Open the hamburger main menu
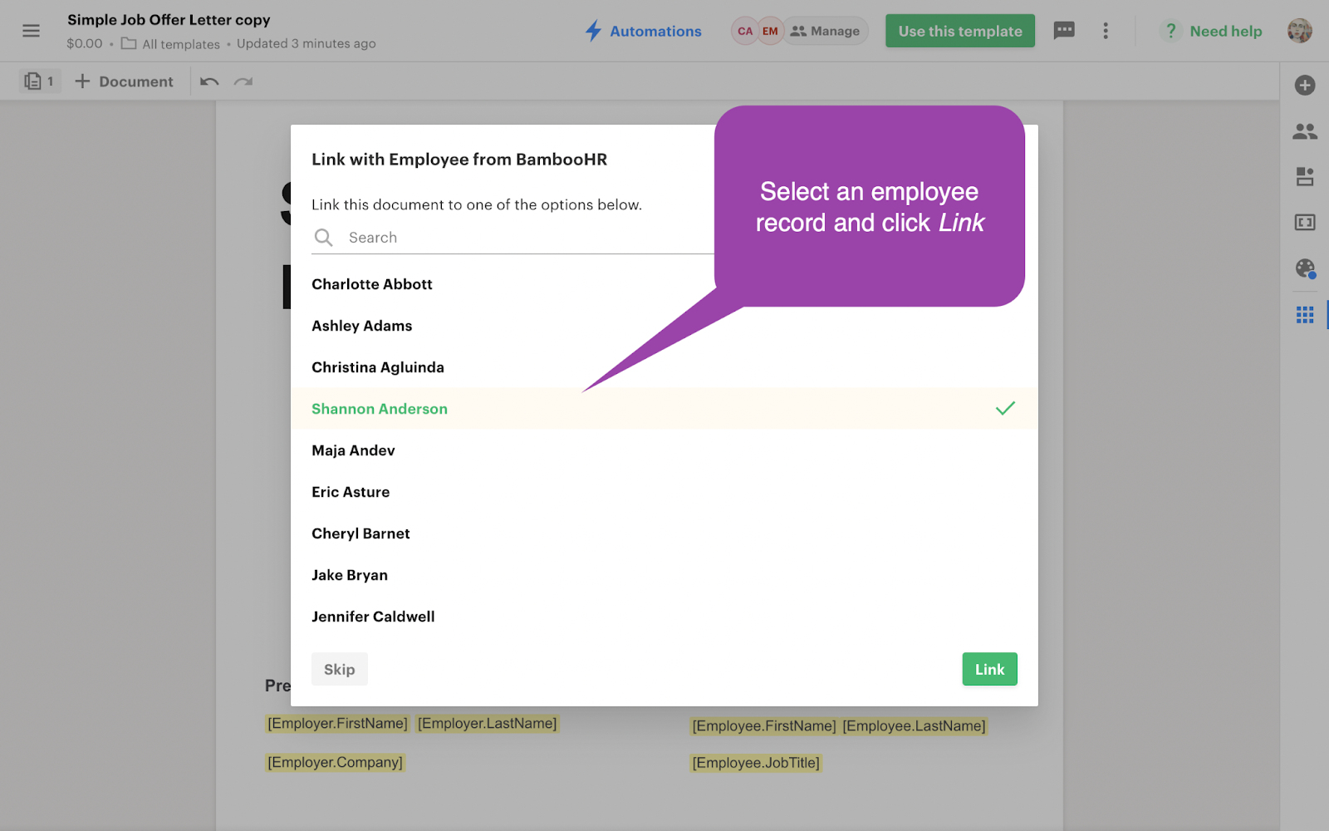The width and height of the screenshot is (1329, 831). [31, 31]
